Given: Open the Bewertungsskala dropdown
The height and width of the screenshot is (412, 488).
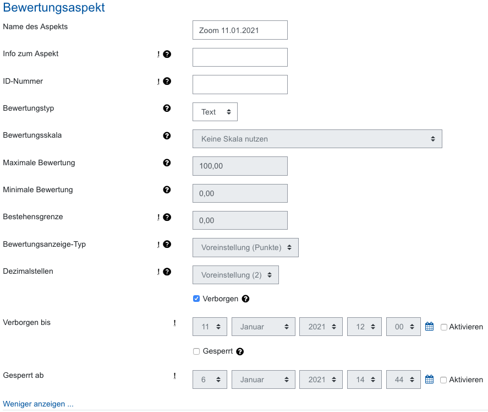Looking at the screenshot, I should [x=317, y=138].
